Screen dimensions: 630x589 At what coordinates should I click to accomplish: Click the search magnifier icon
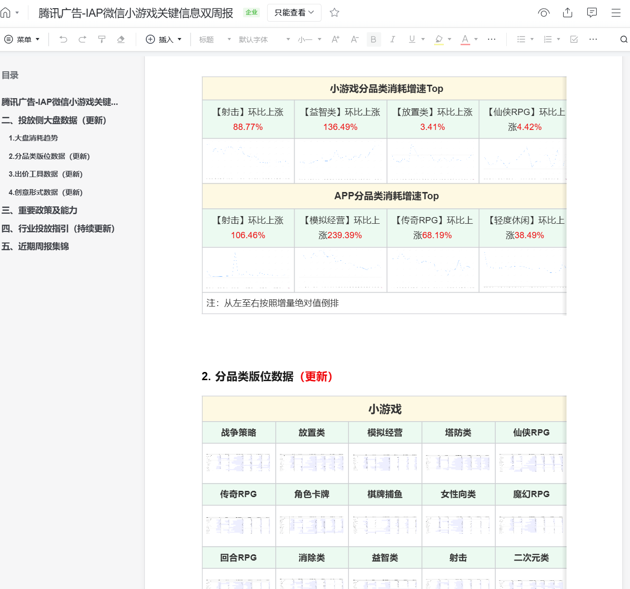[624, 39]
